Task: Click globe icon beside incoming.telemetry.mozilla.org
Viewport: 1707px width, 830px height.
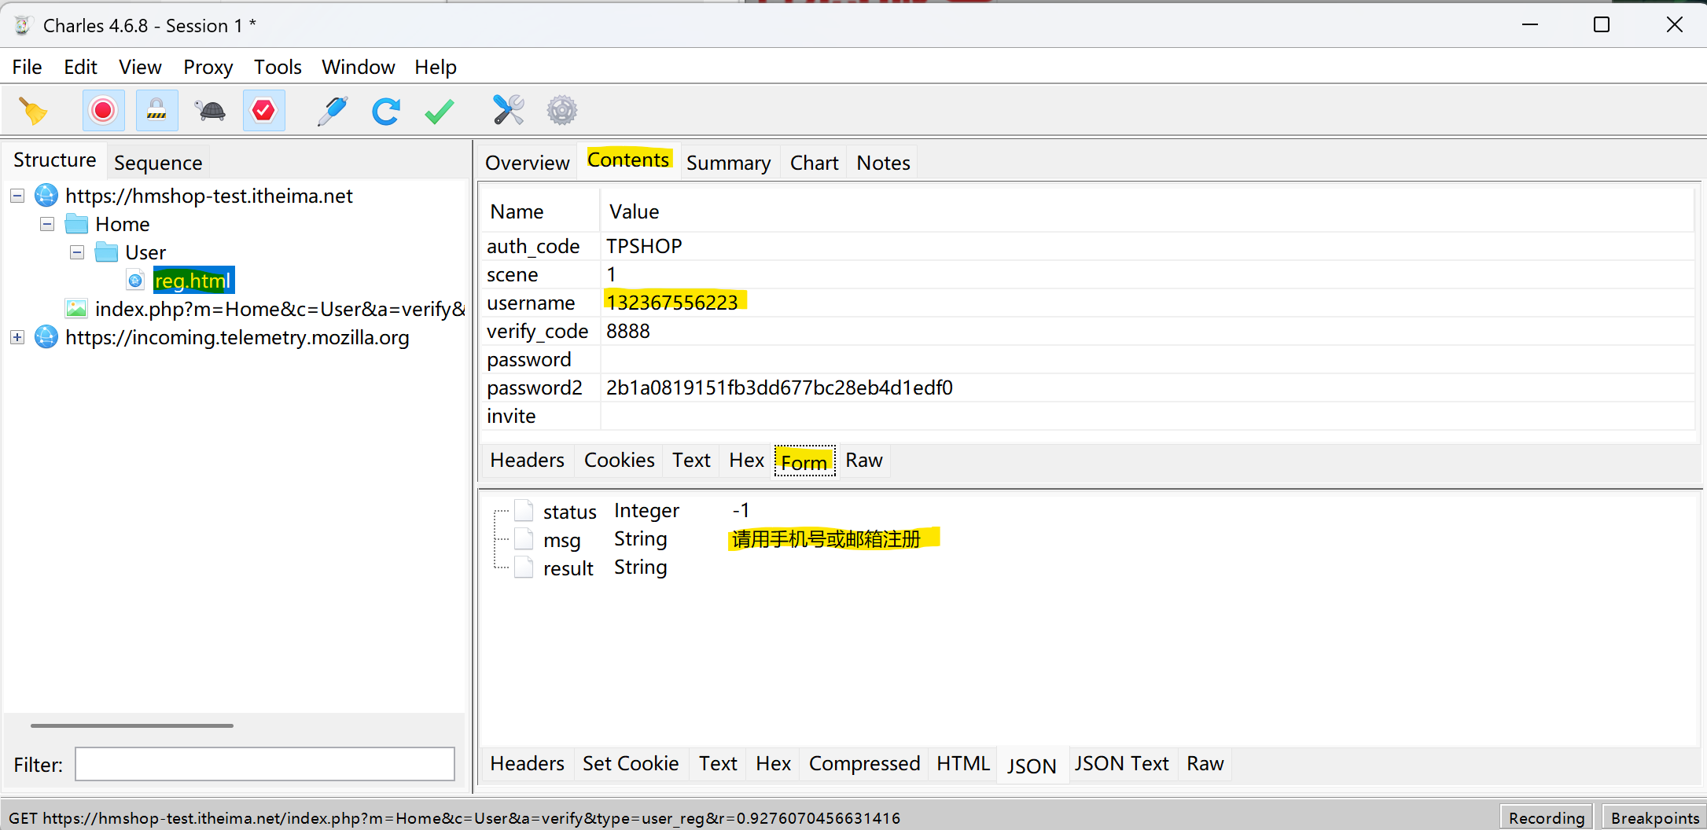Action: point(46,336)
